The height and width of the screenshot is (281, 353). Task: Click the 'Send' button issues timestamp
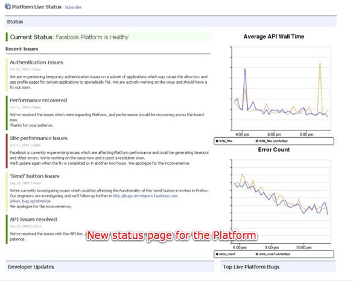(x=25, y=183)
